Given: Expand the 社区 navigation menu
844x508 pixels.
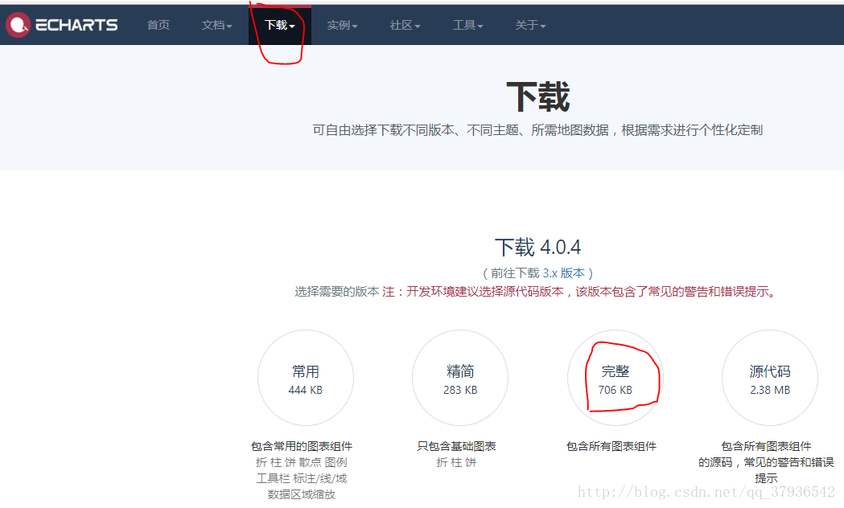Looking at the screenshot, I should pyautogui.click(x=406, y=25).
